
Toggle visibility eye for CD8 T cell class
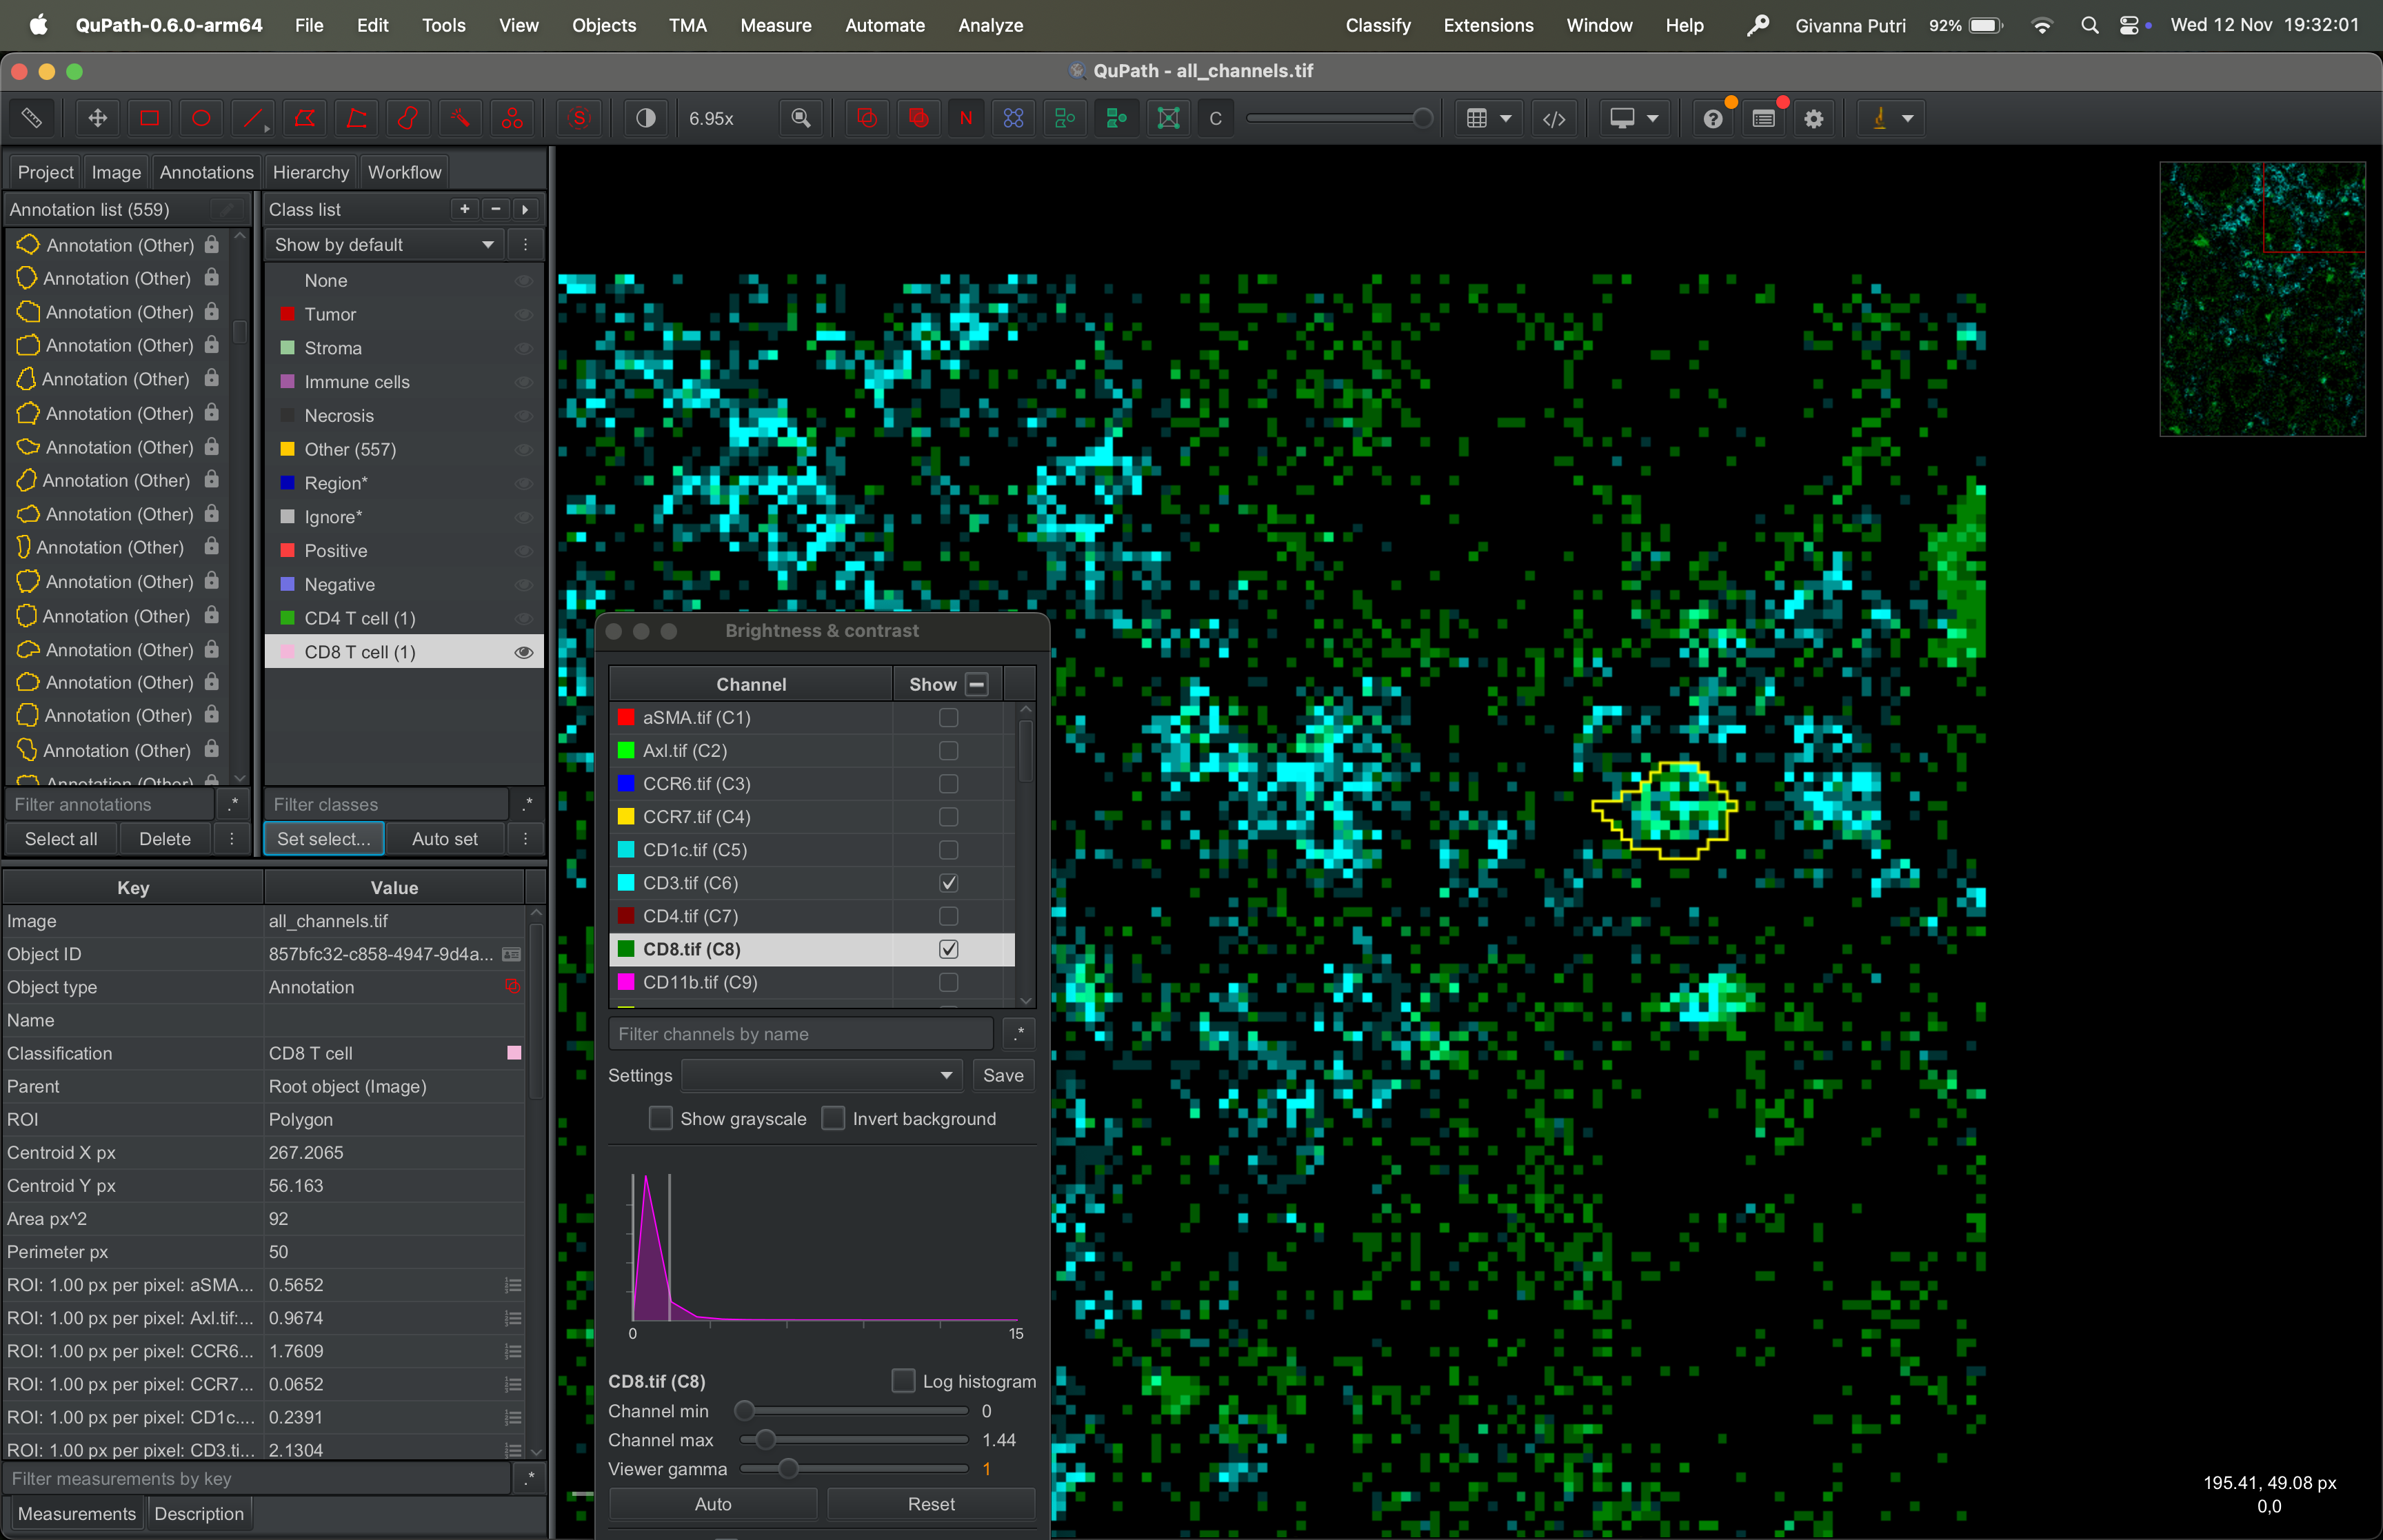coord(523,652)
